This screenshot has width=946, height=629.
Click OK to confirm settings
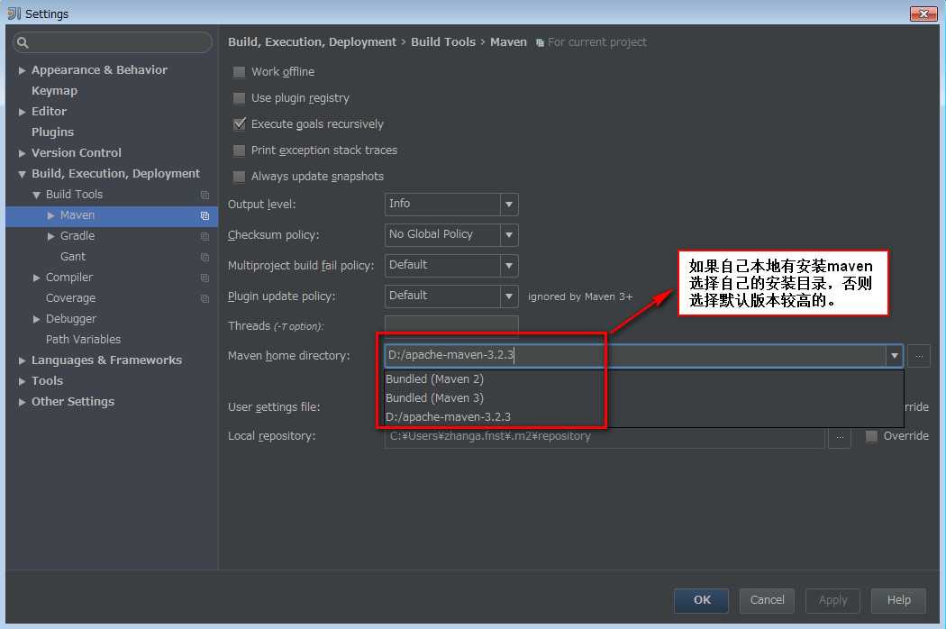click(x=701, y=600)
